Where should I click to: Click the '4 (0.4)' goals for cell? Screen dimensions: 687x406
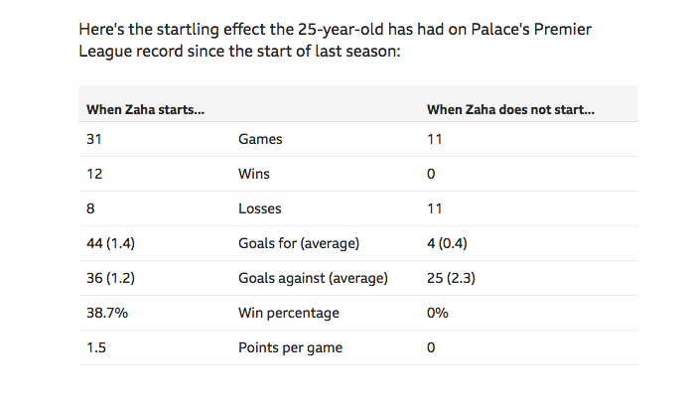[x=447, y=243]
